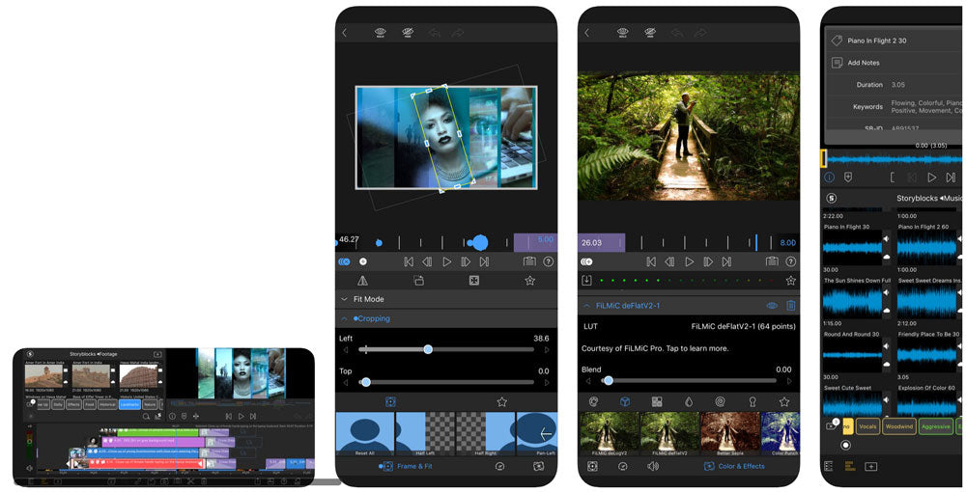This screenshot has height=492, width=966.
Task: Toggle keyframes in Color & Effects editor
Action: coord(586,261)
